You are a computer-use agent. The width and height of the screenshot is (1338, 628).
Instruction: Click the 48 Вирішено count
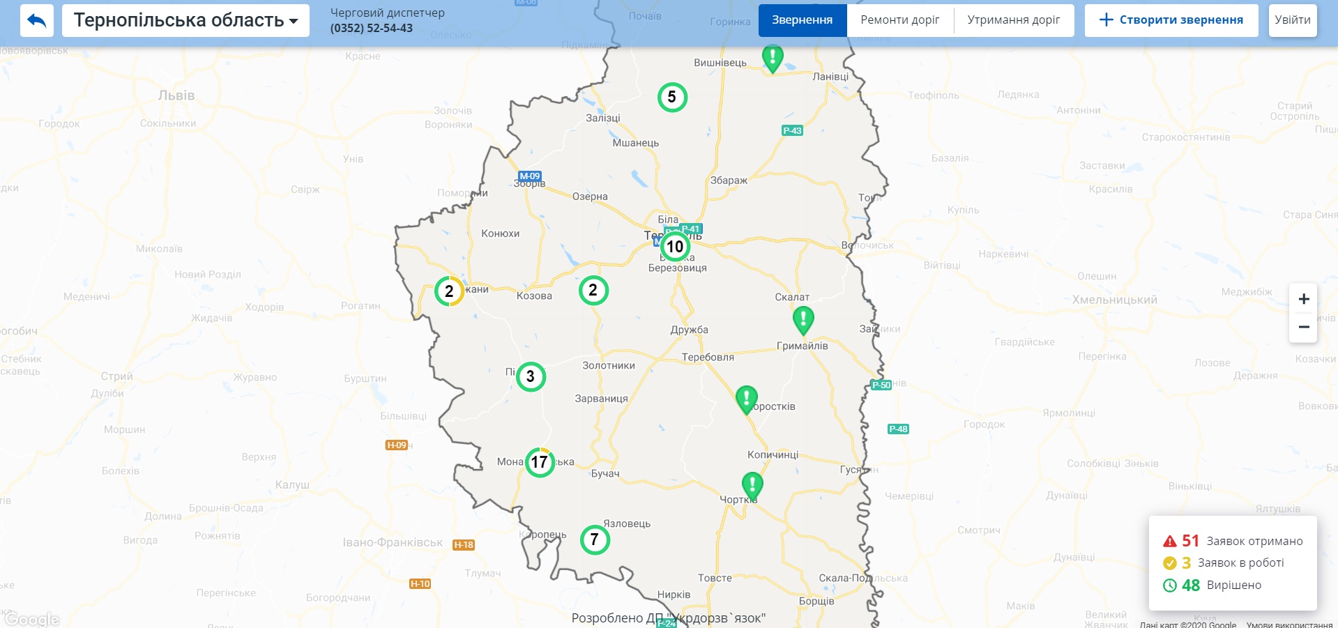coord(1191,585)
